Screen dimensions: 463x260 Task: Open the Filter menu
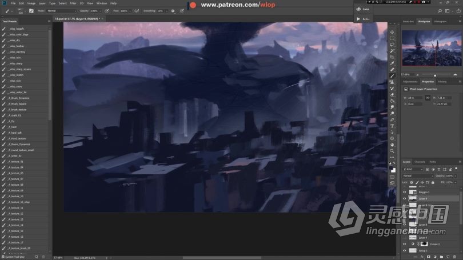(x=73, y=3)
